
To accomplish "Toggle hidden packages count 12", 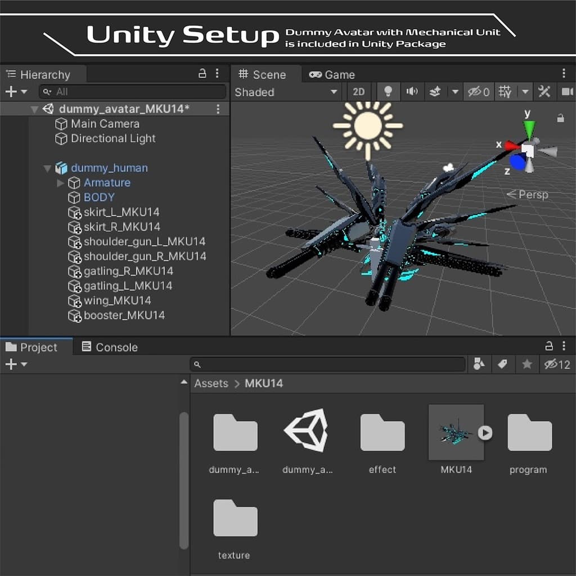I will point(557,364).
